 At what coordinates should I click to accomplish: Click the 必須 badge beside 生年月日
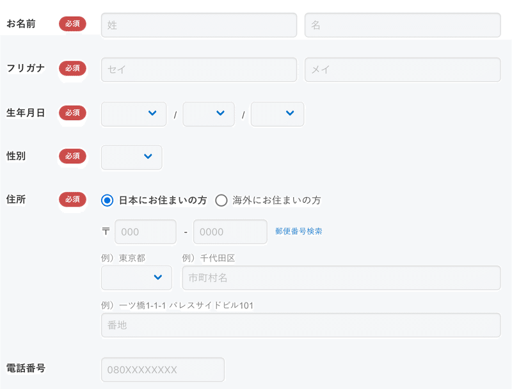pyautogui.click(x=72, y=113)
